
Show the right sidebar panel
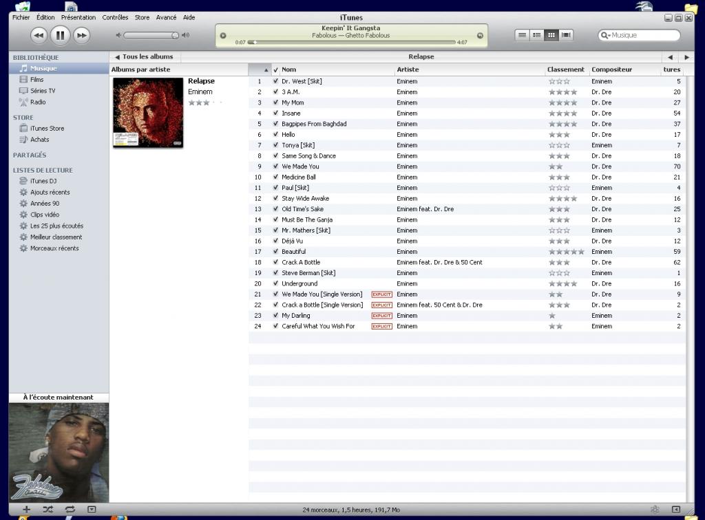point(676,509)
